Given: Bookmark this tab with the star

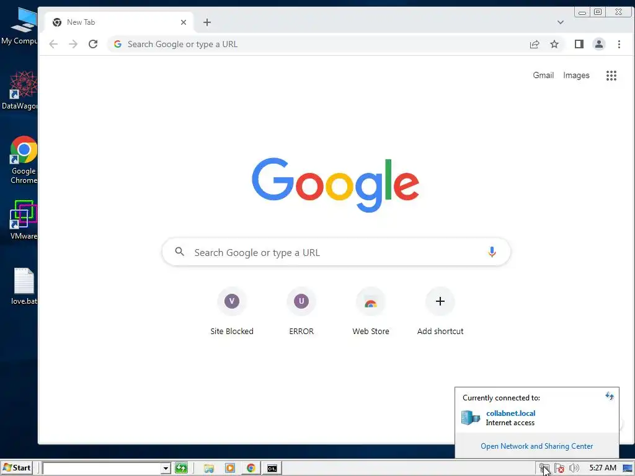Looking at the screenshot, I should click(x=554, y=44).
